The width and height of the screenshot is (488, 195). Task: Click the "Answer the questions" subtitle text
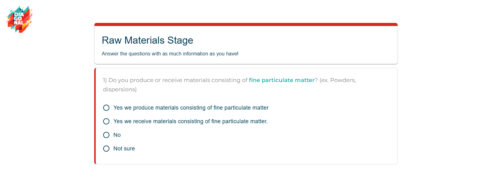point(170,54)
